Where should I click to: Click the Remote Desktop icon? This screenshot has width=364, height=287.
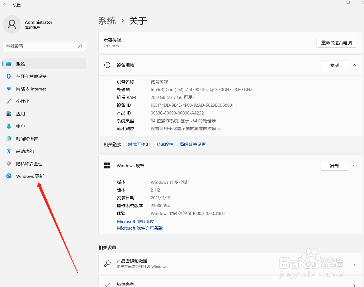(x=107, y=285)
